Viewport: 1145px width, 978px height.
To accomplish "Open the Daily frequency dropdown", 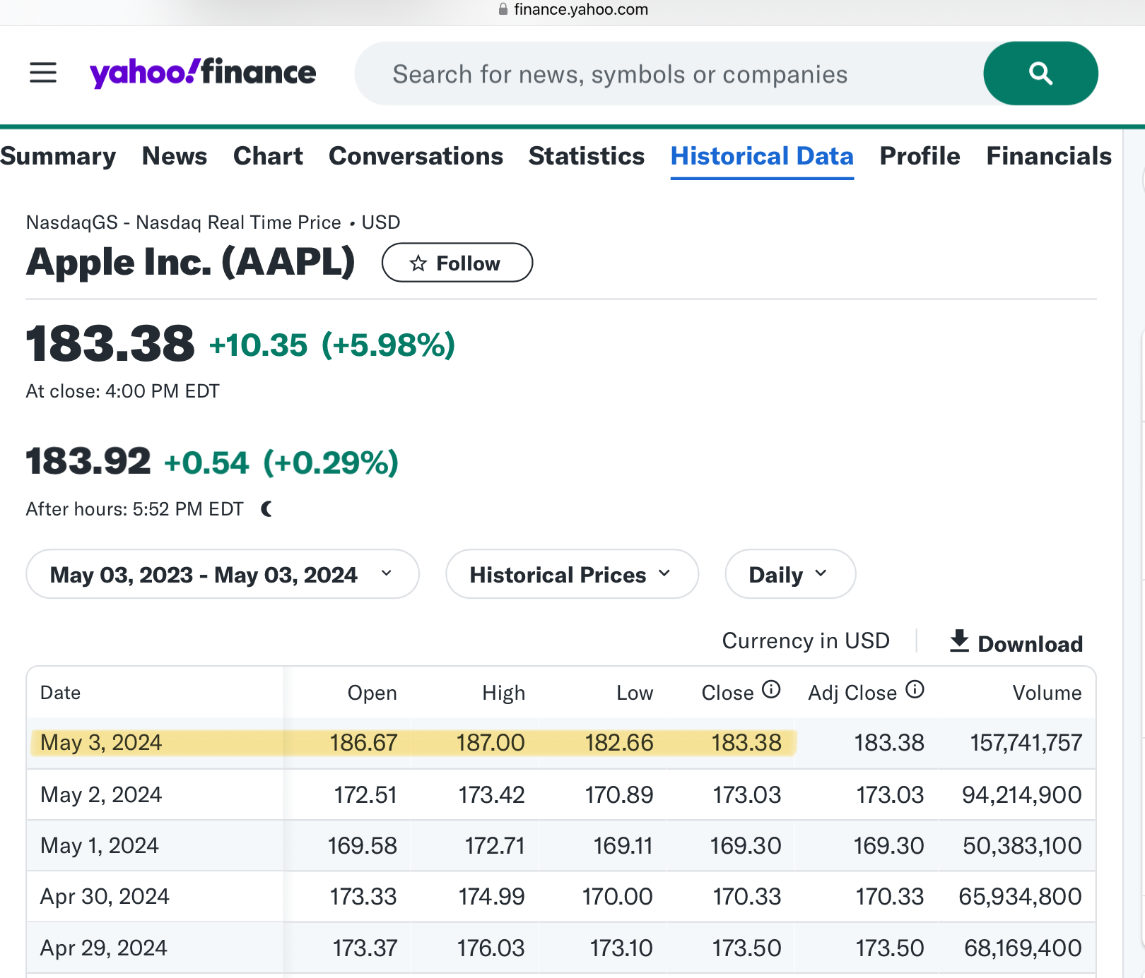I will [x=790, y=574].
